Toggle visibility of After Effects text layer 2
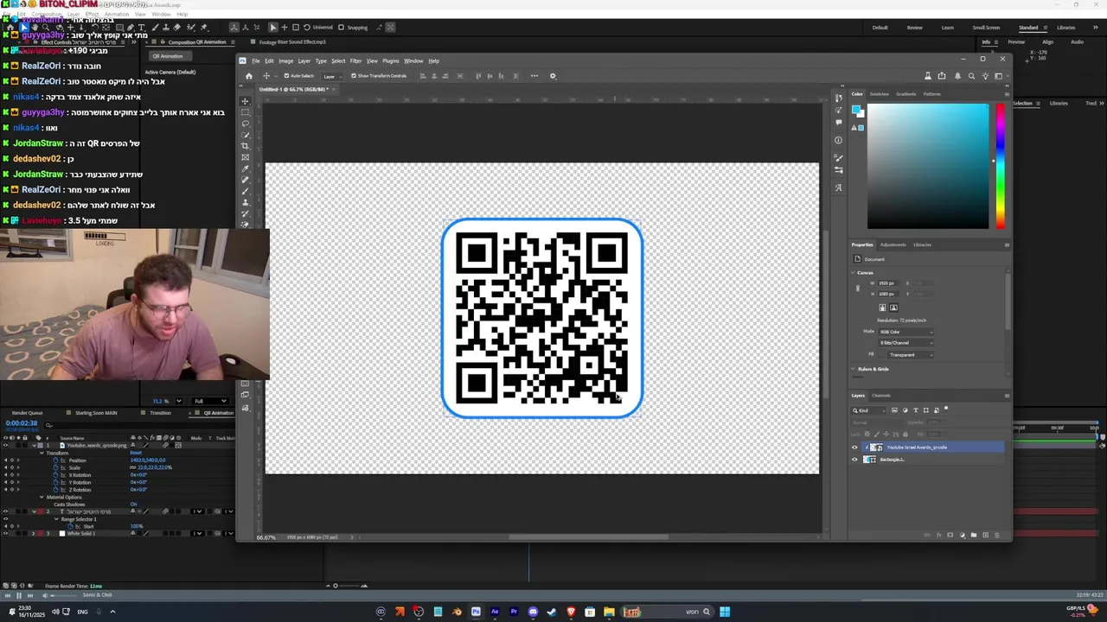 coord(5,511)
